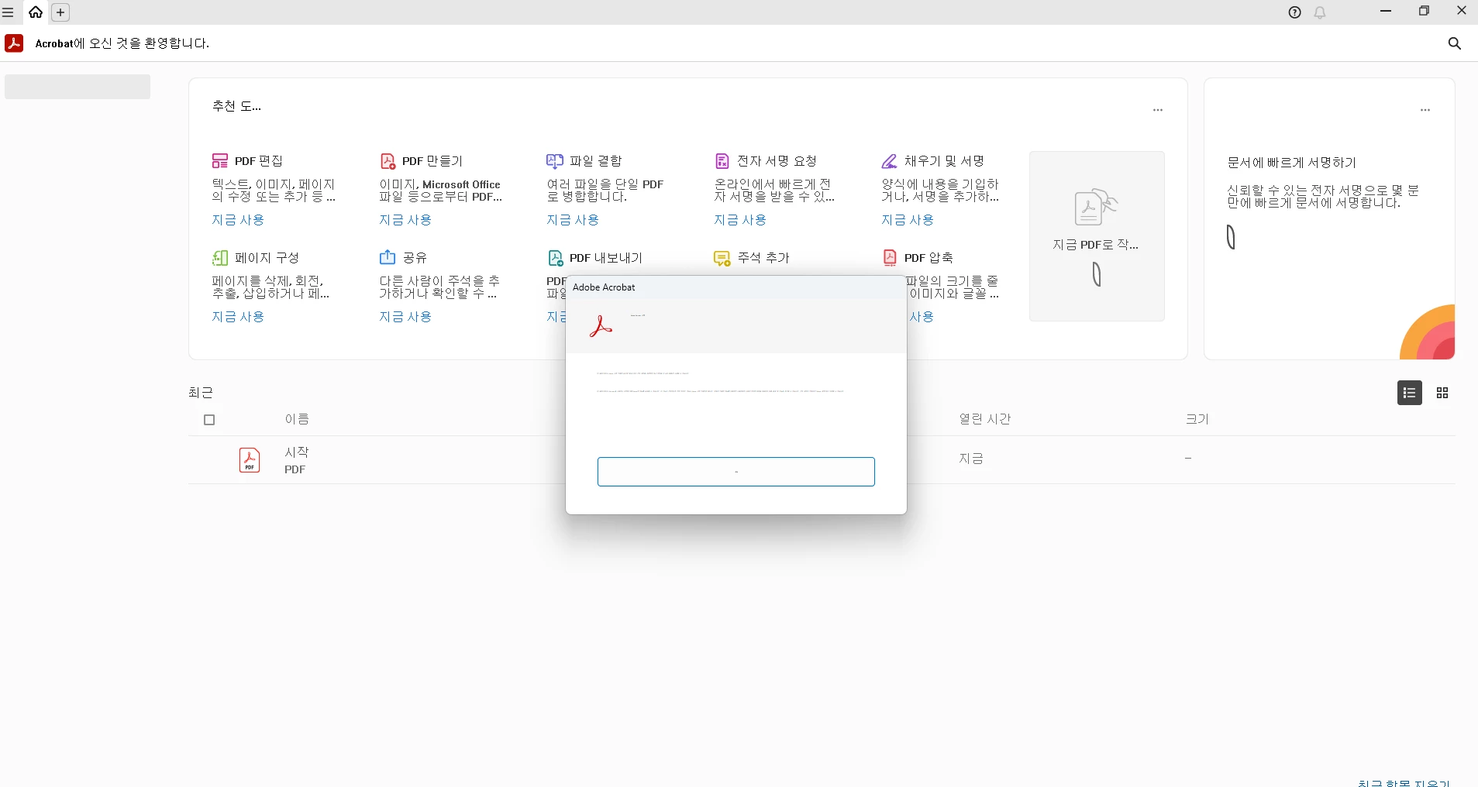Viewport: 1478px width, 787px height.
Task: Click the PDF 압축 tool icon
Action: 890,258
